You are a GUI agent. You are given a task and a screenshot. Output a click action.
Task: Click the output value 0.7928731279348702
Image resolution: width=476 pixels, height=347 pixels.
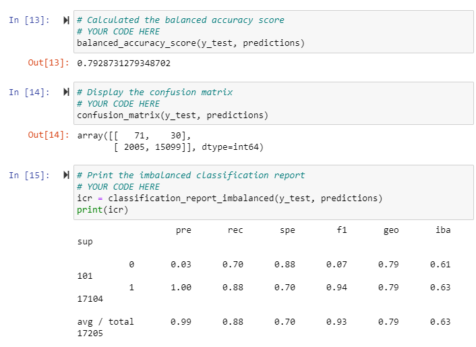[x=123, y=63]
